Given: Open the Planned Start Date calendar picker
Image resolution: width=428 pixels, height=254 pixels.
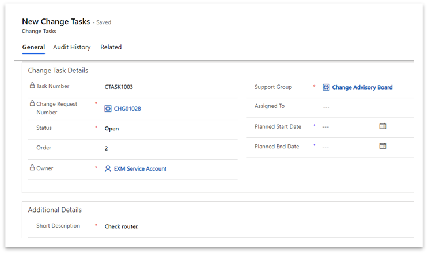Looking at the screenshot, I should click(382, 126).
